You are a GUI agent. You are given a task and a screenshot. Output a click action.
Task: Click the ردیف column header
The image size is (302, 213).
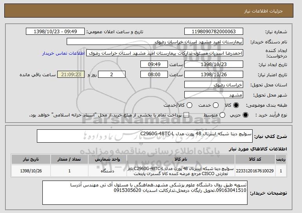click(281, 159)
